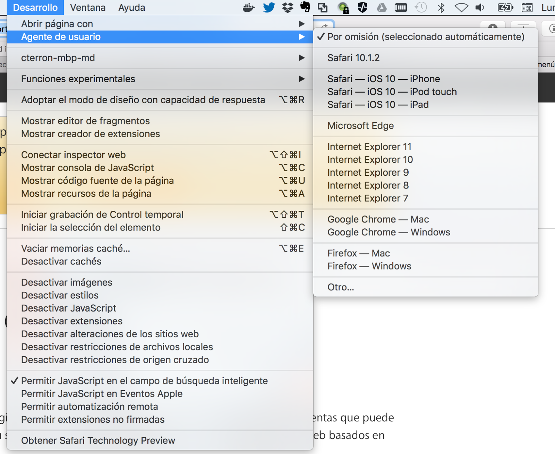Viewport: 555px width, 454px height.
Task: Click the Bluetooth status icon
Action: click(441, 7)
